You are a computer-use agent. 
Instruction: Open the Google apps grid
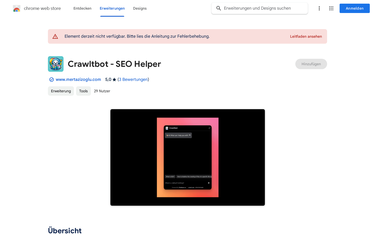point(331,8)
